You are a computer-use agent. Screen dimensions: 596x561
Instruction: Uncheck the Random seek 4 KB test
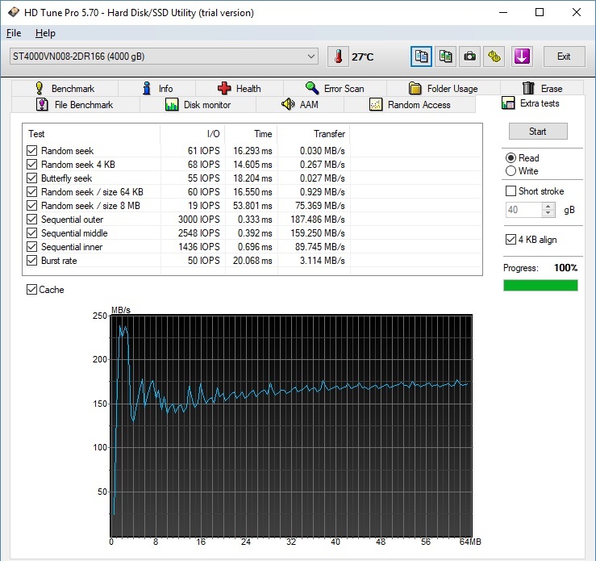(32, 165)
